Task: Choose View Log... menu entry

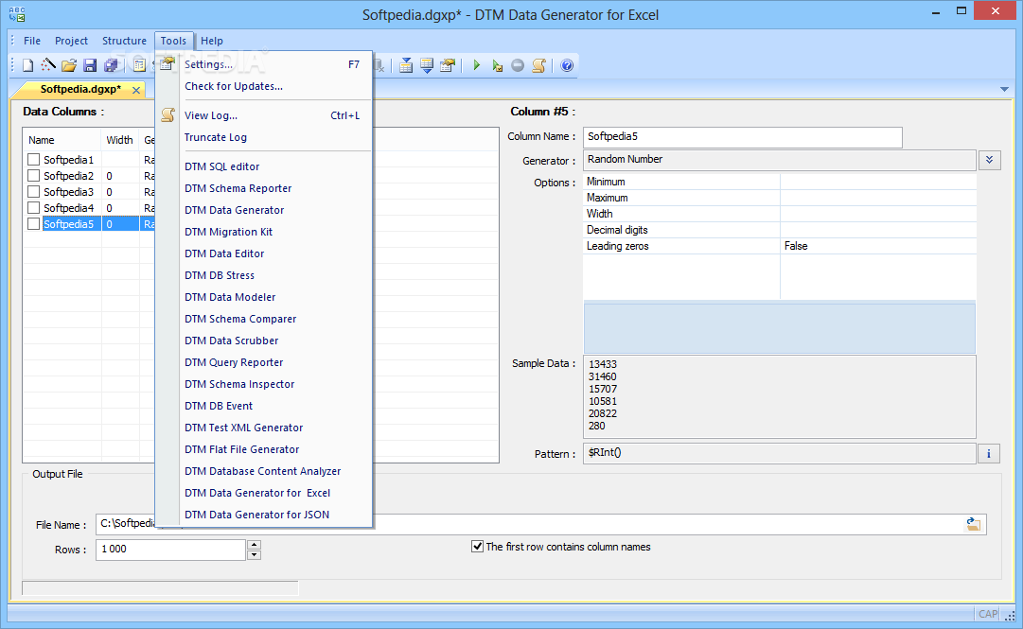Action: click(x=264, y=115)
